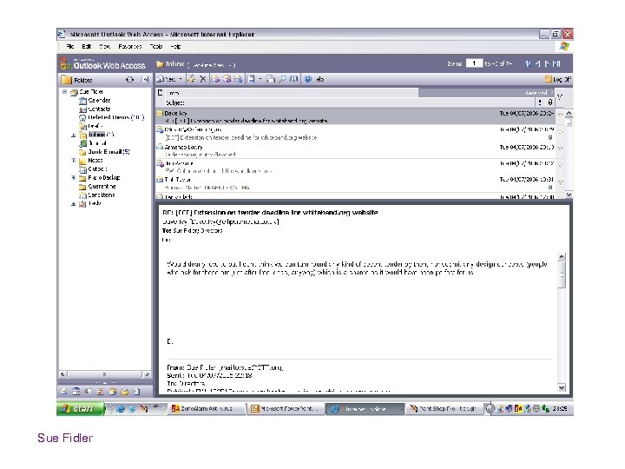Go to the previous page of messages
This screenshot has height=469, width=625.
tap(537, 63)
